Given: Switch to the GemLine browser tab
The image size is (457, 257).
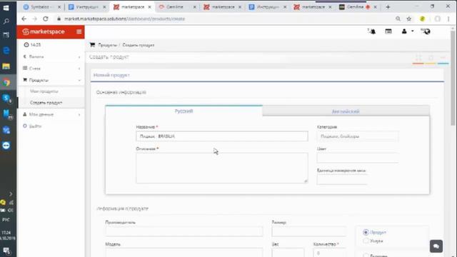Looking at the screenshot, I should tap(178, 6).
